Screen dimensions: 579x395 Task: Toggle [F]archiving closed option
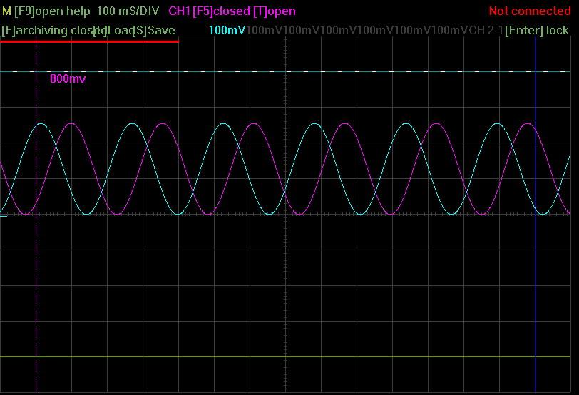click(x=54, y=30)
